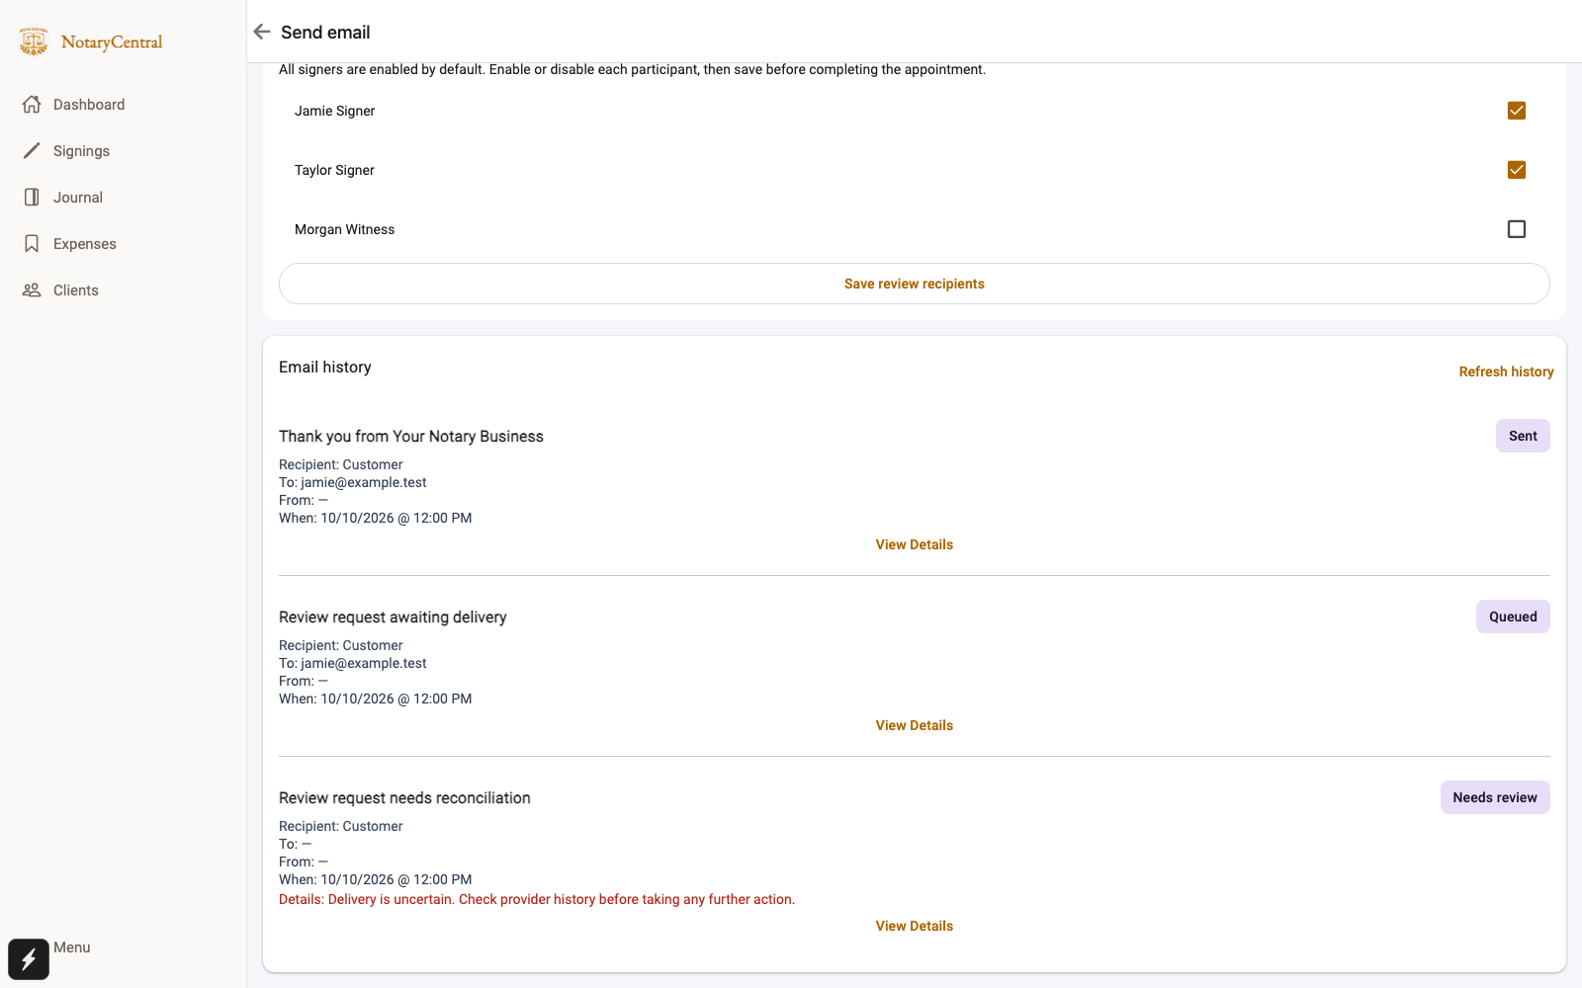Image resolution: width=1582 pixels, height=988 pixels.
Task: Open Dashboard in the sidebar
Action: (89, 105)
